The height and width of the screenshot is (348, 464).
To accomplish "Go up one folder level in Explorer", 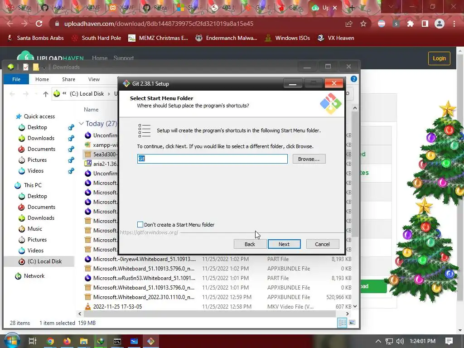I will tap(46, 94).
